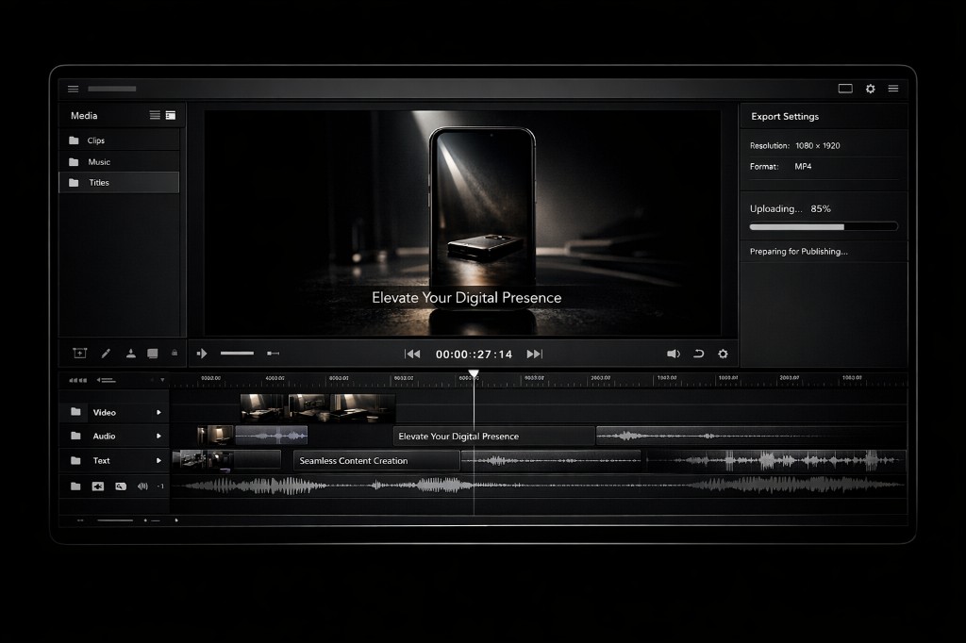Screen dimensions: 966x643
Task: Expand the Video track group
Action: [158, 411]
